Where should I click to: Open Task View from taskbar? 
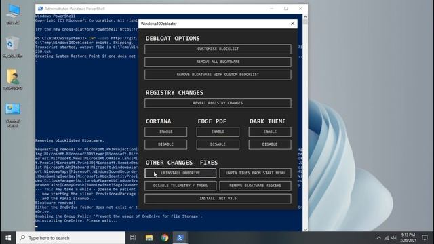[x=133, y=238]
